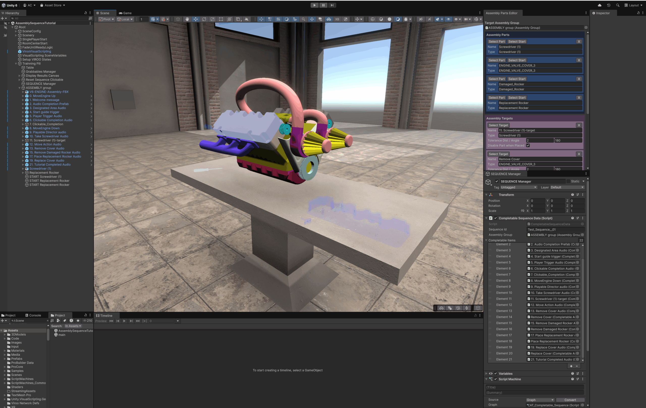The image size is (646, 408).
Task: Select the Rect transform tool
Action: pyautogui.click(x=221, y=19)
